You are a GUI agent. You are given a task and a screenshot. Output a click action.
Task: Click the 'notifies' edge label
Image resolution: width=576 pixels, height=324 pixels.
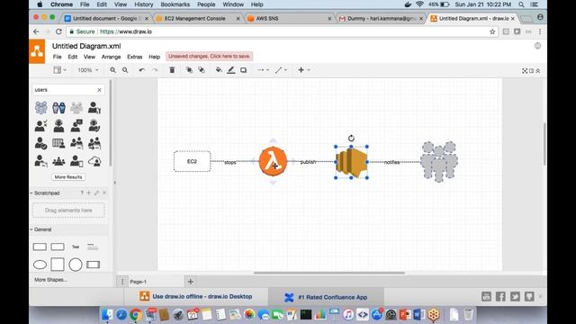click(x=391, y=162)
